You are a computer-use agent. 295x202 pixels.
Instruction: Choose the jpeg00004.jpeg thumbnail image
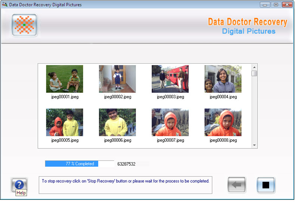coord(223,79)
